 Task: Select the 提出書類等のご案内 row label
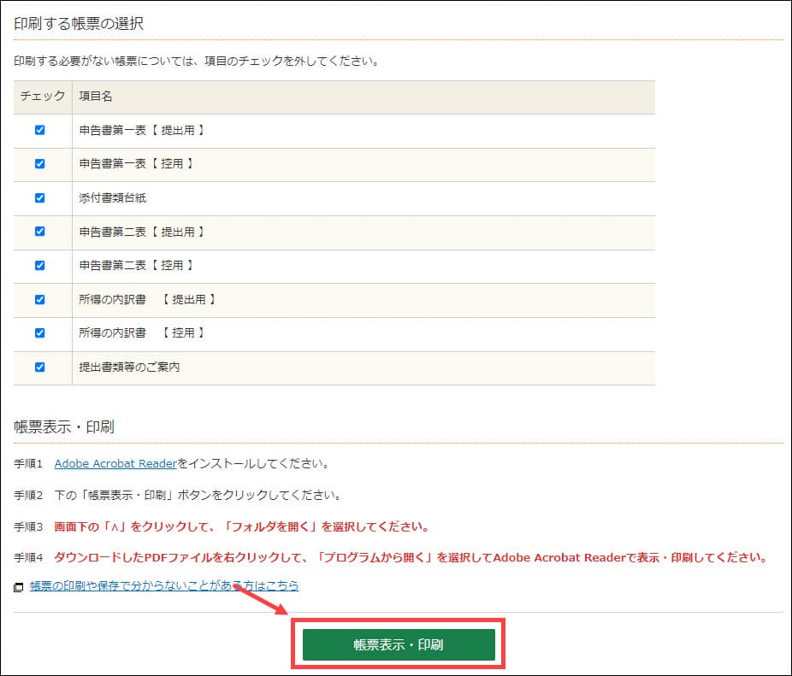(129, 367)
